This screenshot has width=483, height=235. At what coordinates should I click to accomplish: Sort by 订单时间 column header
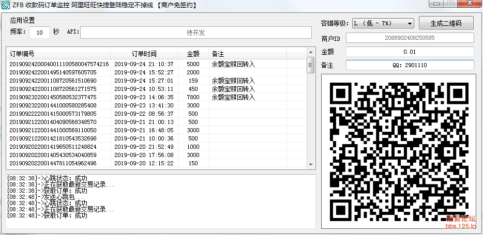144,54
